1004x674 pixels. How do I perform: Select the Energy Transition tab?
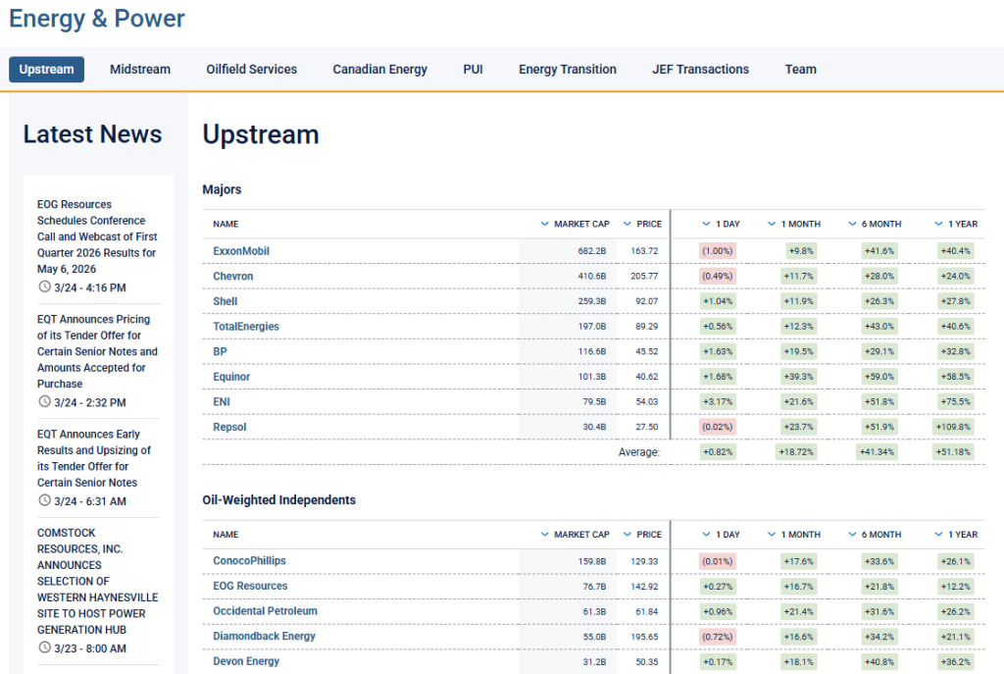(x=568, y=70)
